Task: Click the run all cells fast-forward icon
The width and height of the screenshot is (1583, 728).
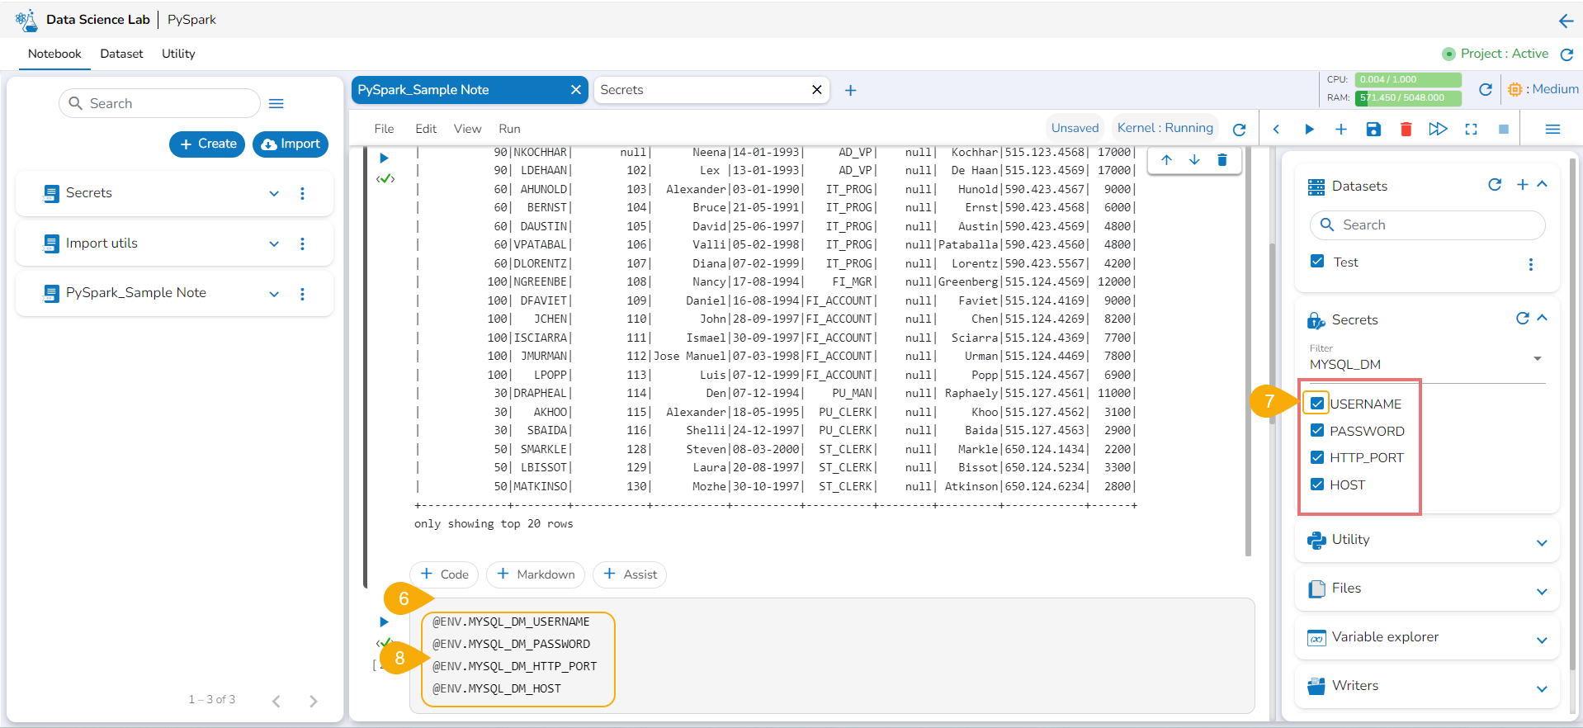Action: (1438, 129)
